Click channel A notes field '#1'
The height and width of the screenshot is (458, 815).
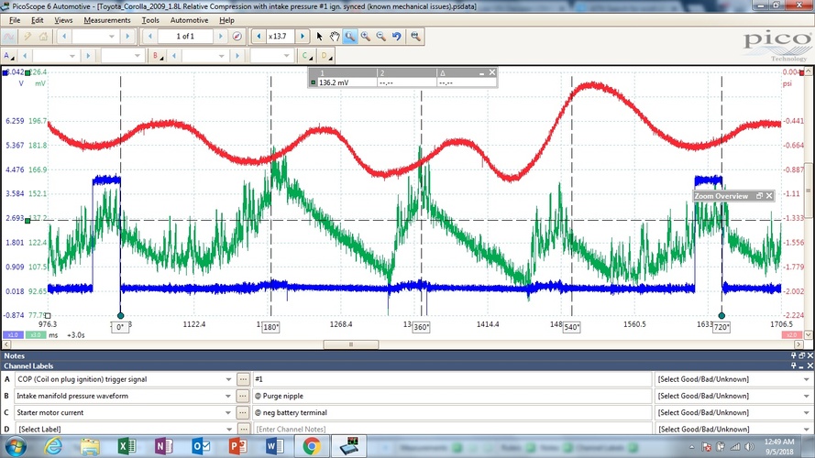click(x=452, y=379)
